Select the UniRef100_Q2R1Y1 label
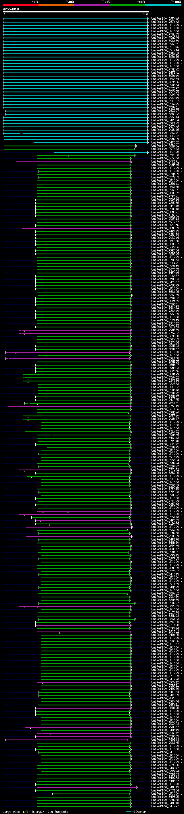184x814 pixels. [x=165, y=184]
